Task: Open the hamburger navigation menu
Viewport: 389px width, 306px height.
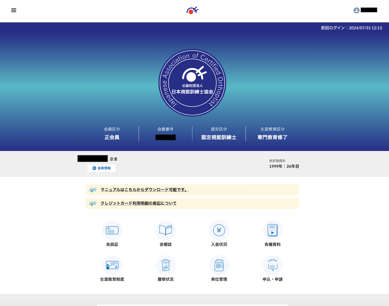Action: pos(14,10)
